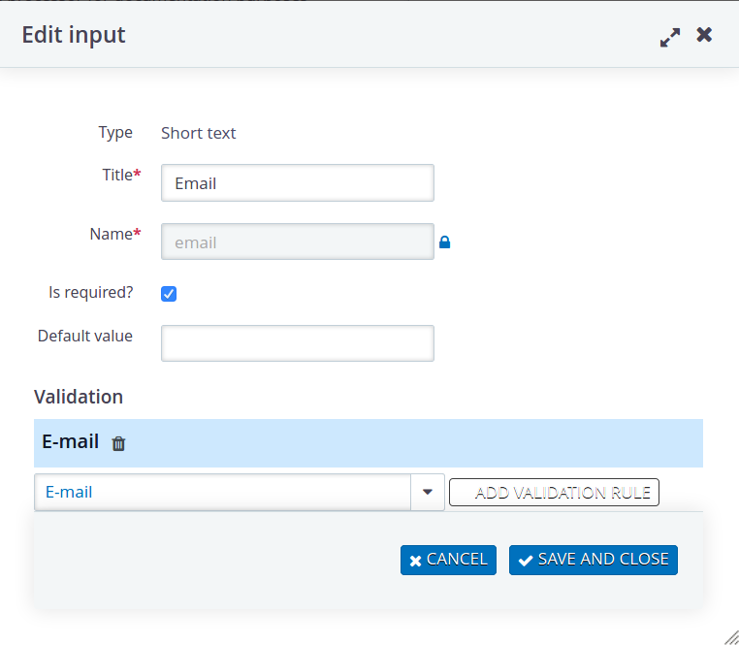Click the locked Name field
739x645 pixels.
pos(298,242)
